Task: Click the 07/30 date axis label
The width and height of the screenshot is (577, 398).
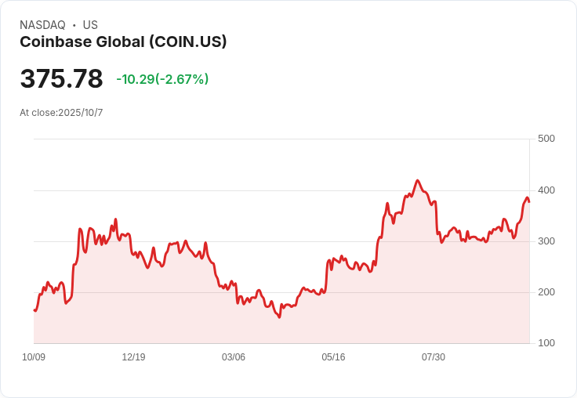Action: [x=434, y=357]
